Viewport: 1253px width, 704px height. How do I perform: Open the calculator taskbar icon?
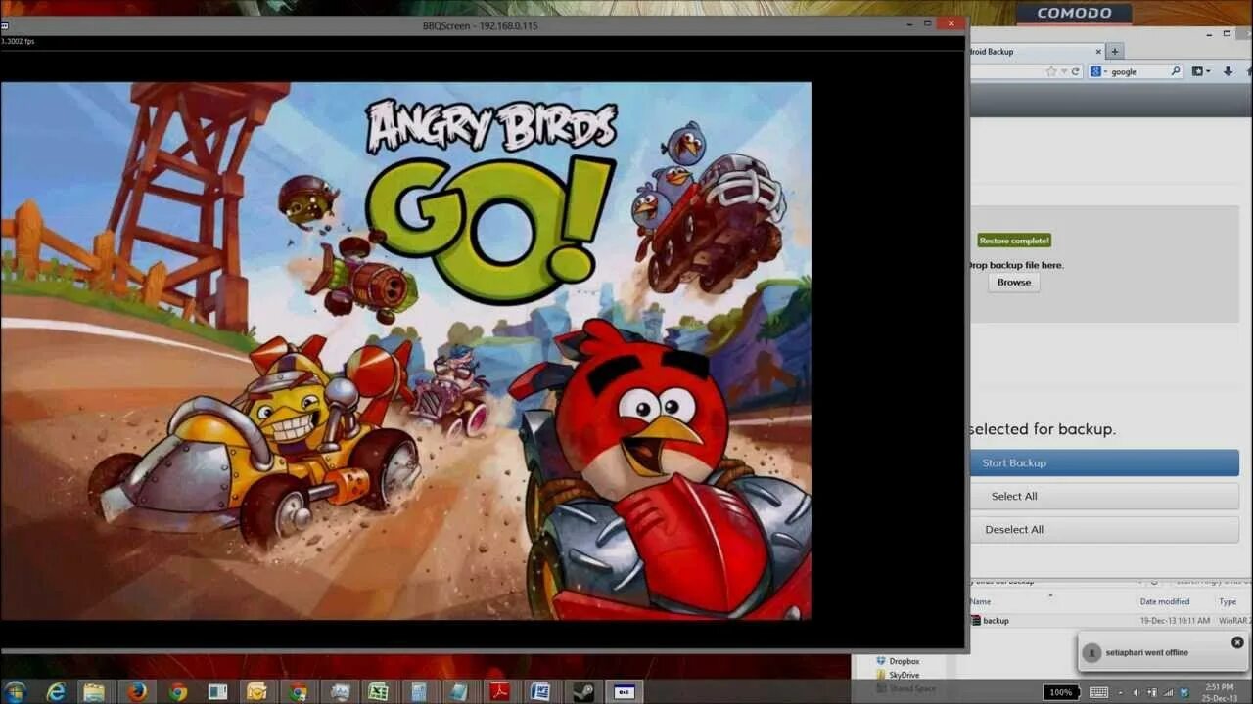419,691
